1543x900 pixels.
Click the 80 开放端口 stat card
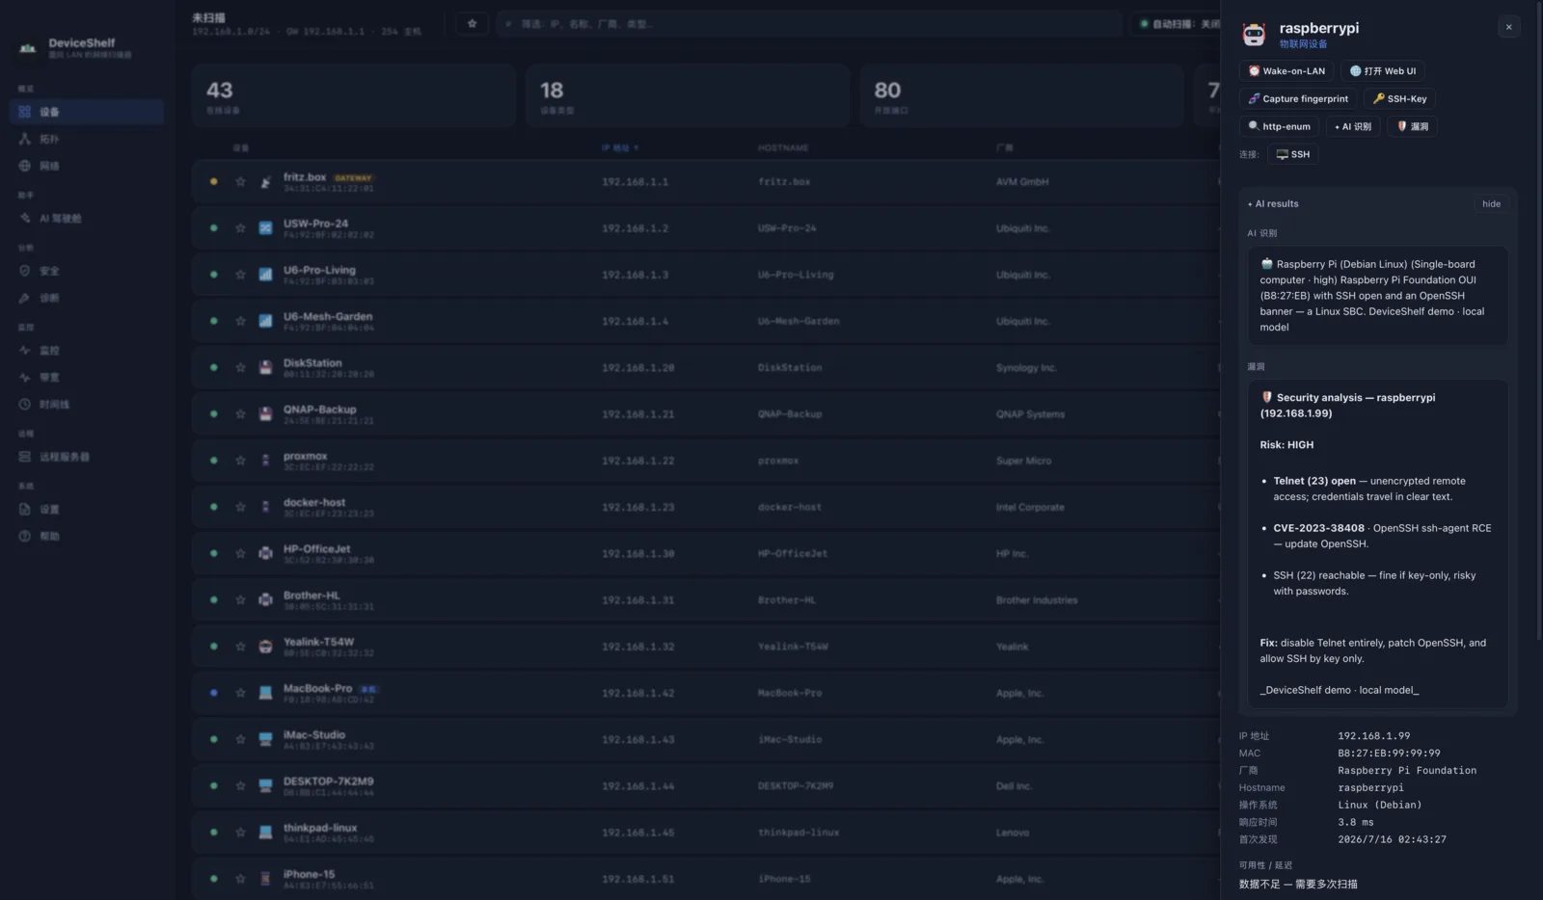[x=1022, y=96]
